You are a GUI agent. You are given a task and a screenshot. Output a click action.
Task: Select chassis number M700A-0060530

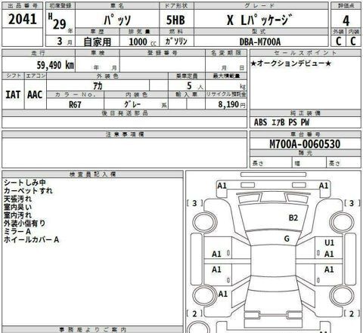(x=305, y=144)
